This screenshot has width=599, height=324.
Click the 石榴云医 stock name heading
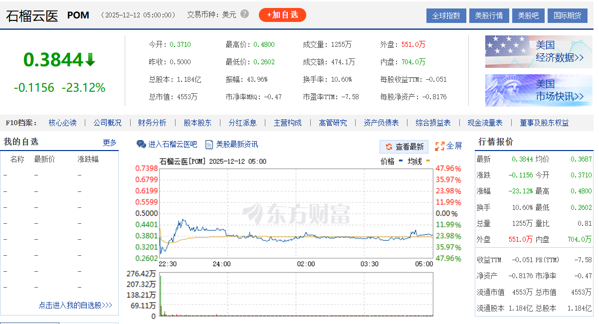[32, 15]
